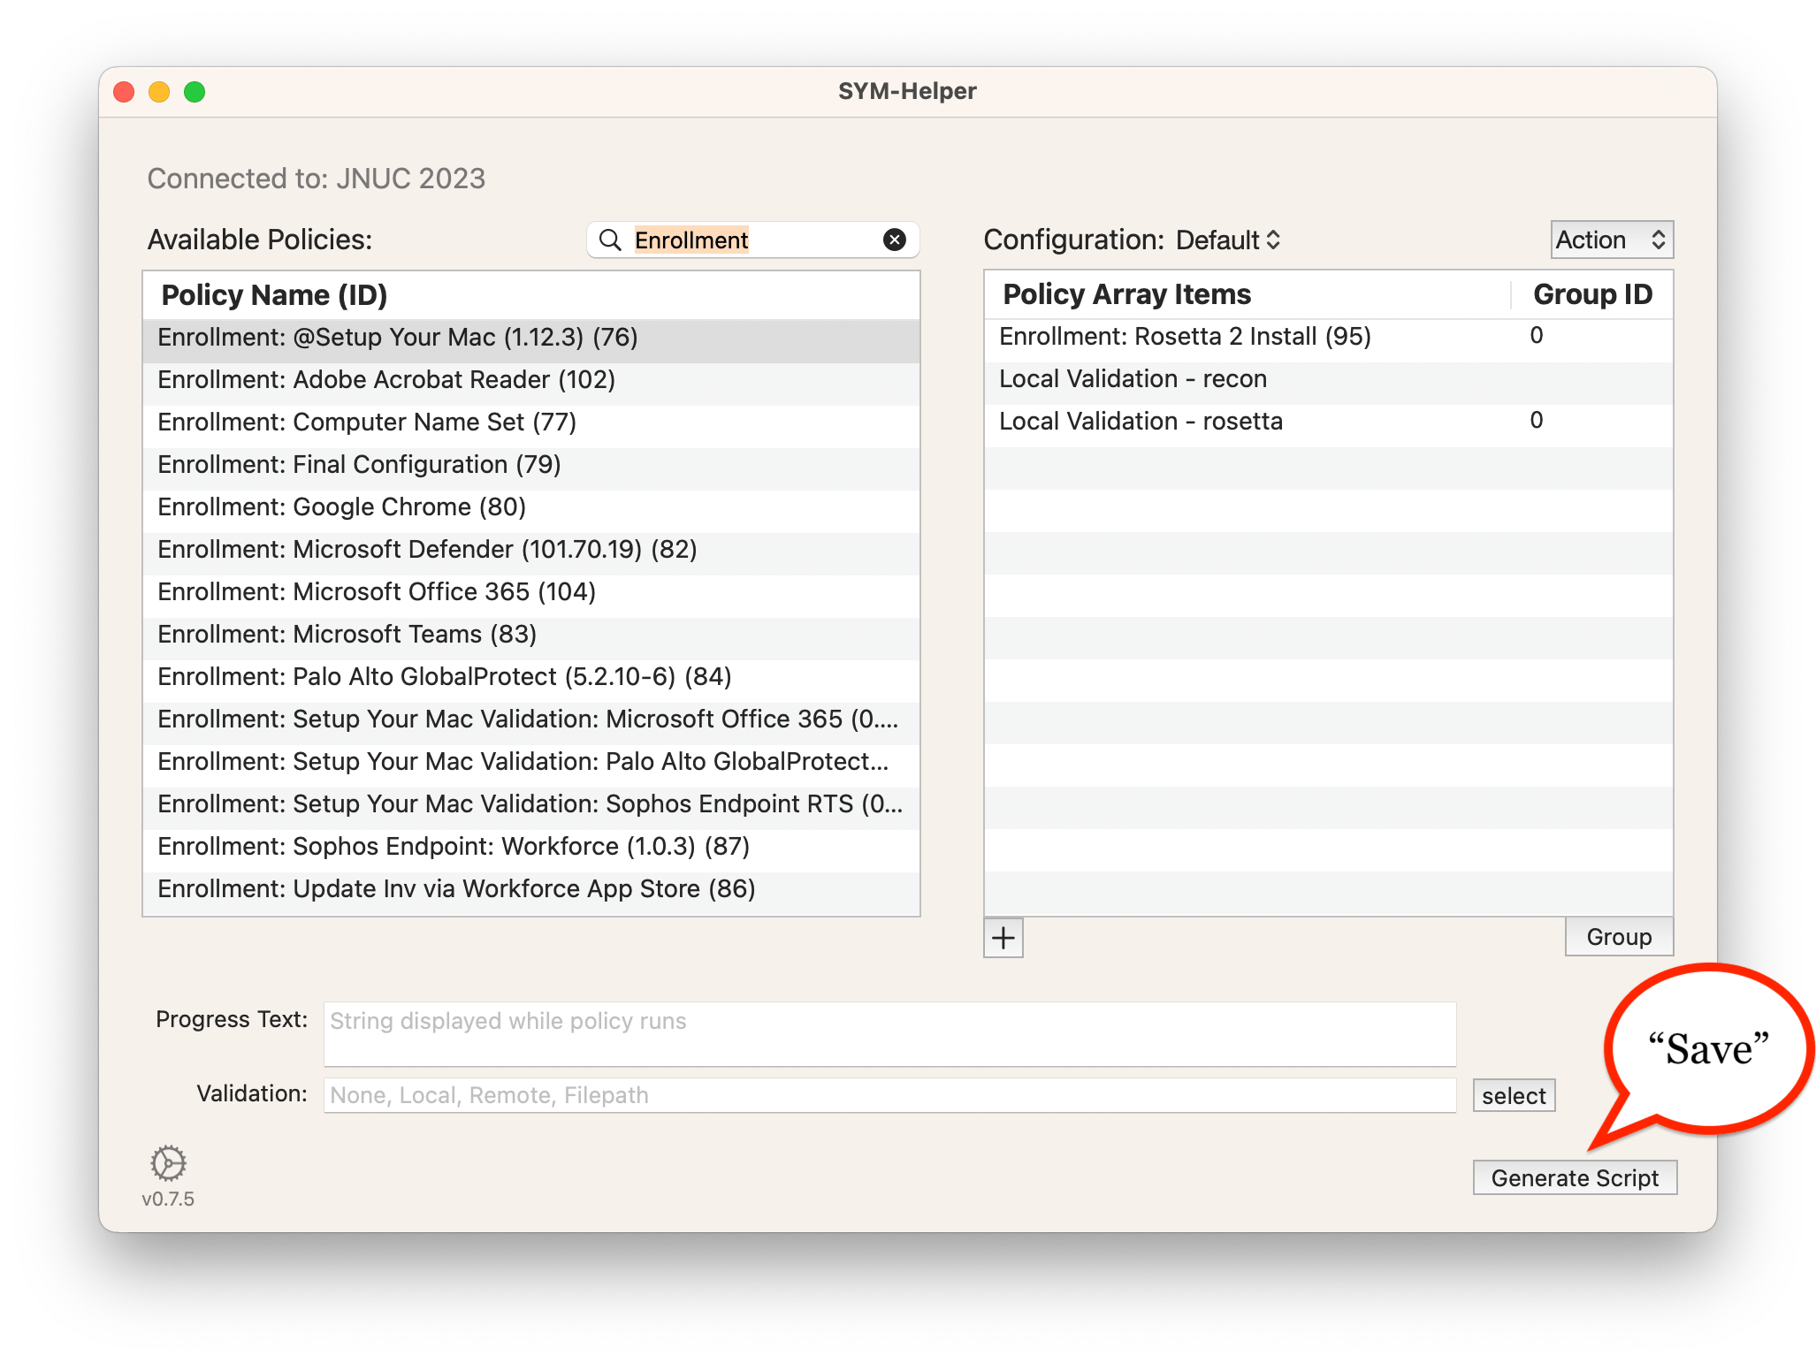The height and width of the screenshot is (1363, 1816).
Task: Click the Policy Name (ID) column header
Action: pyautogui.click(x=274, y=295)
